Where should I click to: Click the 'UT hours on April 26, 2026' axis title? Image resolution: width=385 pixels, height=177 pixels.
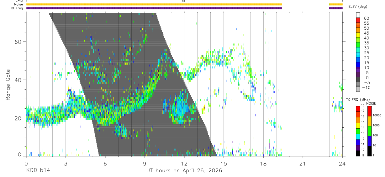(x=184, y=171)
